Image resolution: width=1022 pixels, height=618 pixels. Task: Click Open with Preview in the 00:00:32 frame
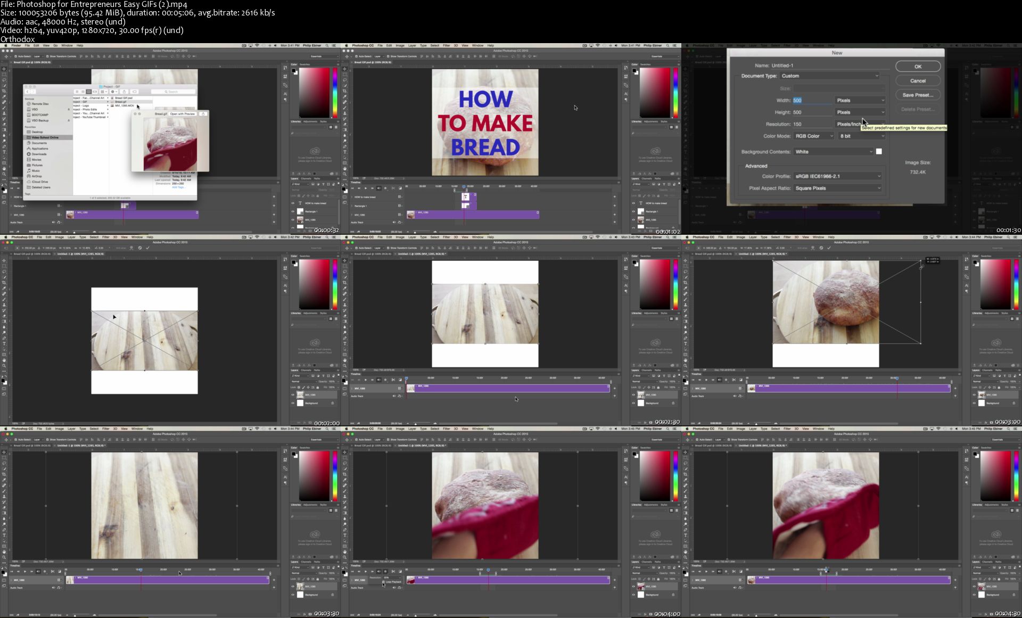183,114
